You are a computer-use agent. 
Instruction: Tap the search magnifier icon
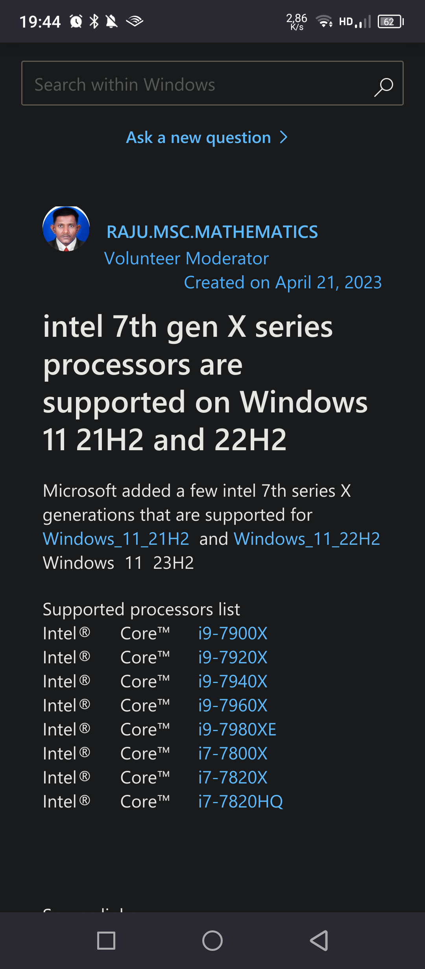pos(383,86)
